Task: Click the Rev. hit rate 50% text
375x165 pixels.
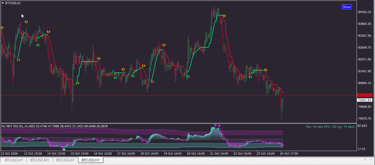Action: click(318, 127)
